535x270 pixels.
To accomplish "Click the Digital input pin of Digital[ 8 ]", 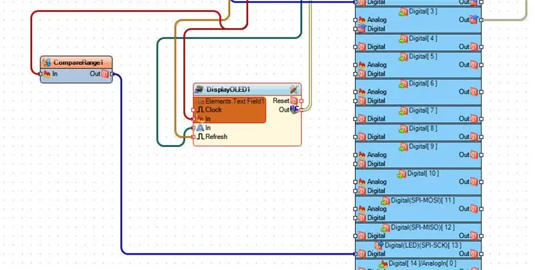I will pyautogui.click(x=355, y=137).
